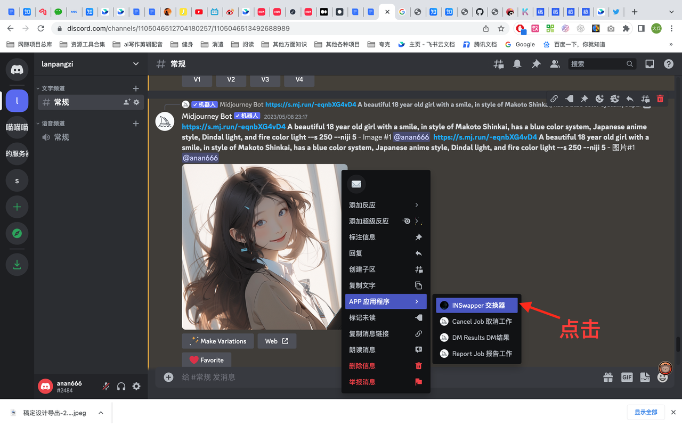This screenshot has width=682, height=426.
Task: Click Make Variations button
Action: [x=218, y=341]
